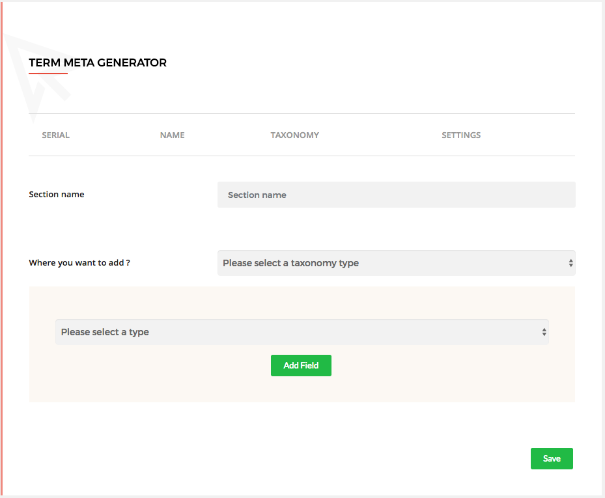Screen dimensions: 605x498
Task: Save the term meta section
Action: (551, 458)
